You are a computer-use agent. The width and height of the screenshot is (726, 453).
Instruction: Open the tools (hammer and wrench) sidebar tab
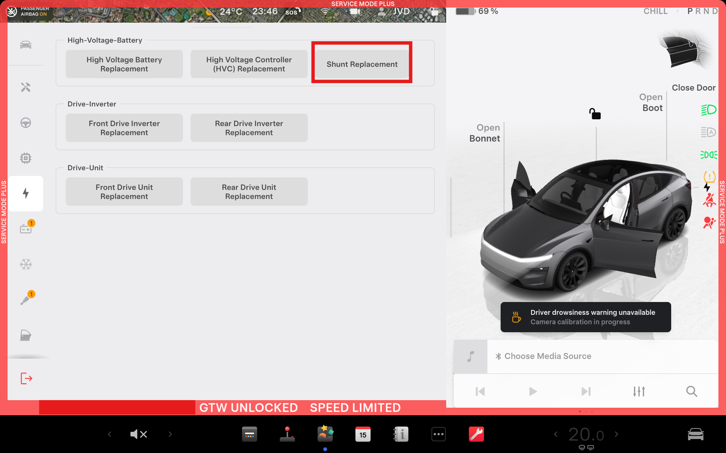click(26, 87)
